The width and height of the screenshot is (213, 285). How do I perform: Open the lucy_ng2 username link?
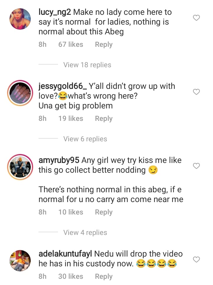click(x=55, y=12)
